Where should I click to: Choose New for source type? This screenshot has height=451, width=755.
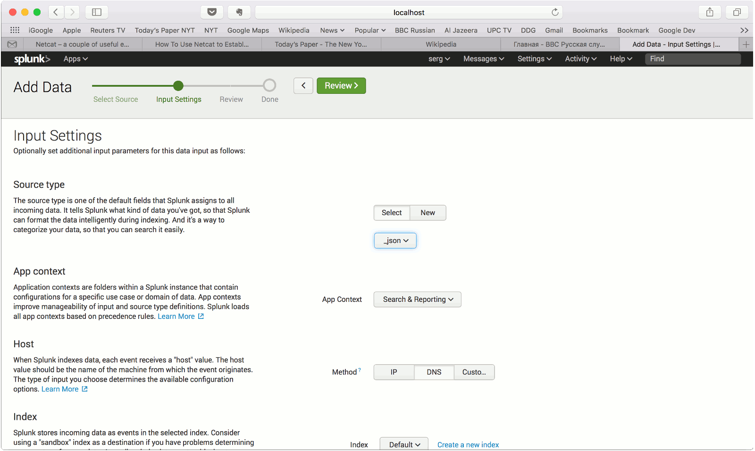point(428,213)
